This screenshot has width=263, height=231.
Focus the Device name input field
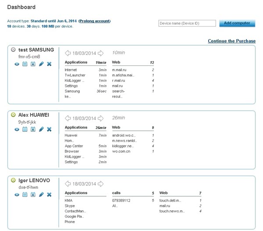coord(187,23)
